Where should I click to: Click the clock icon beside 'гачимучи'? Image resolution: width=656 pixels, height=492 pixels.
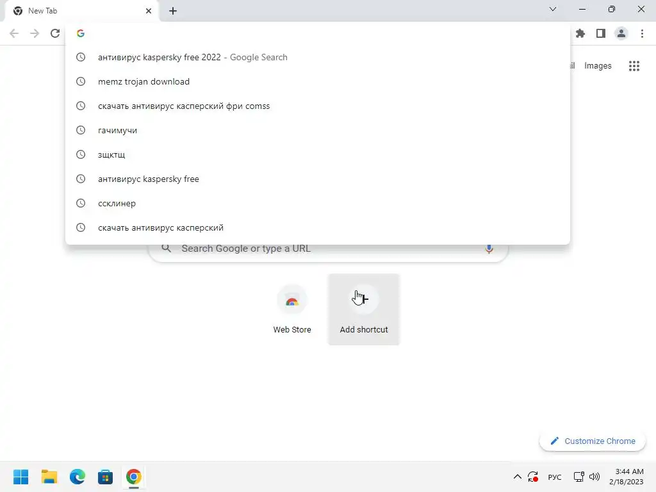[81, 130]
